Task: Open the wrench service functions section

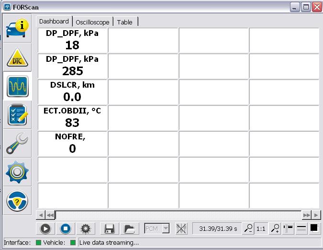Action: 17,144
